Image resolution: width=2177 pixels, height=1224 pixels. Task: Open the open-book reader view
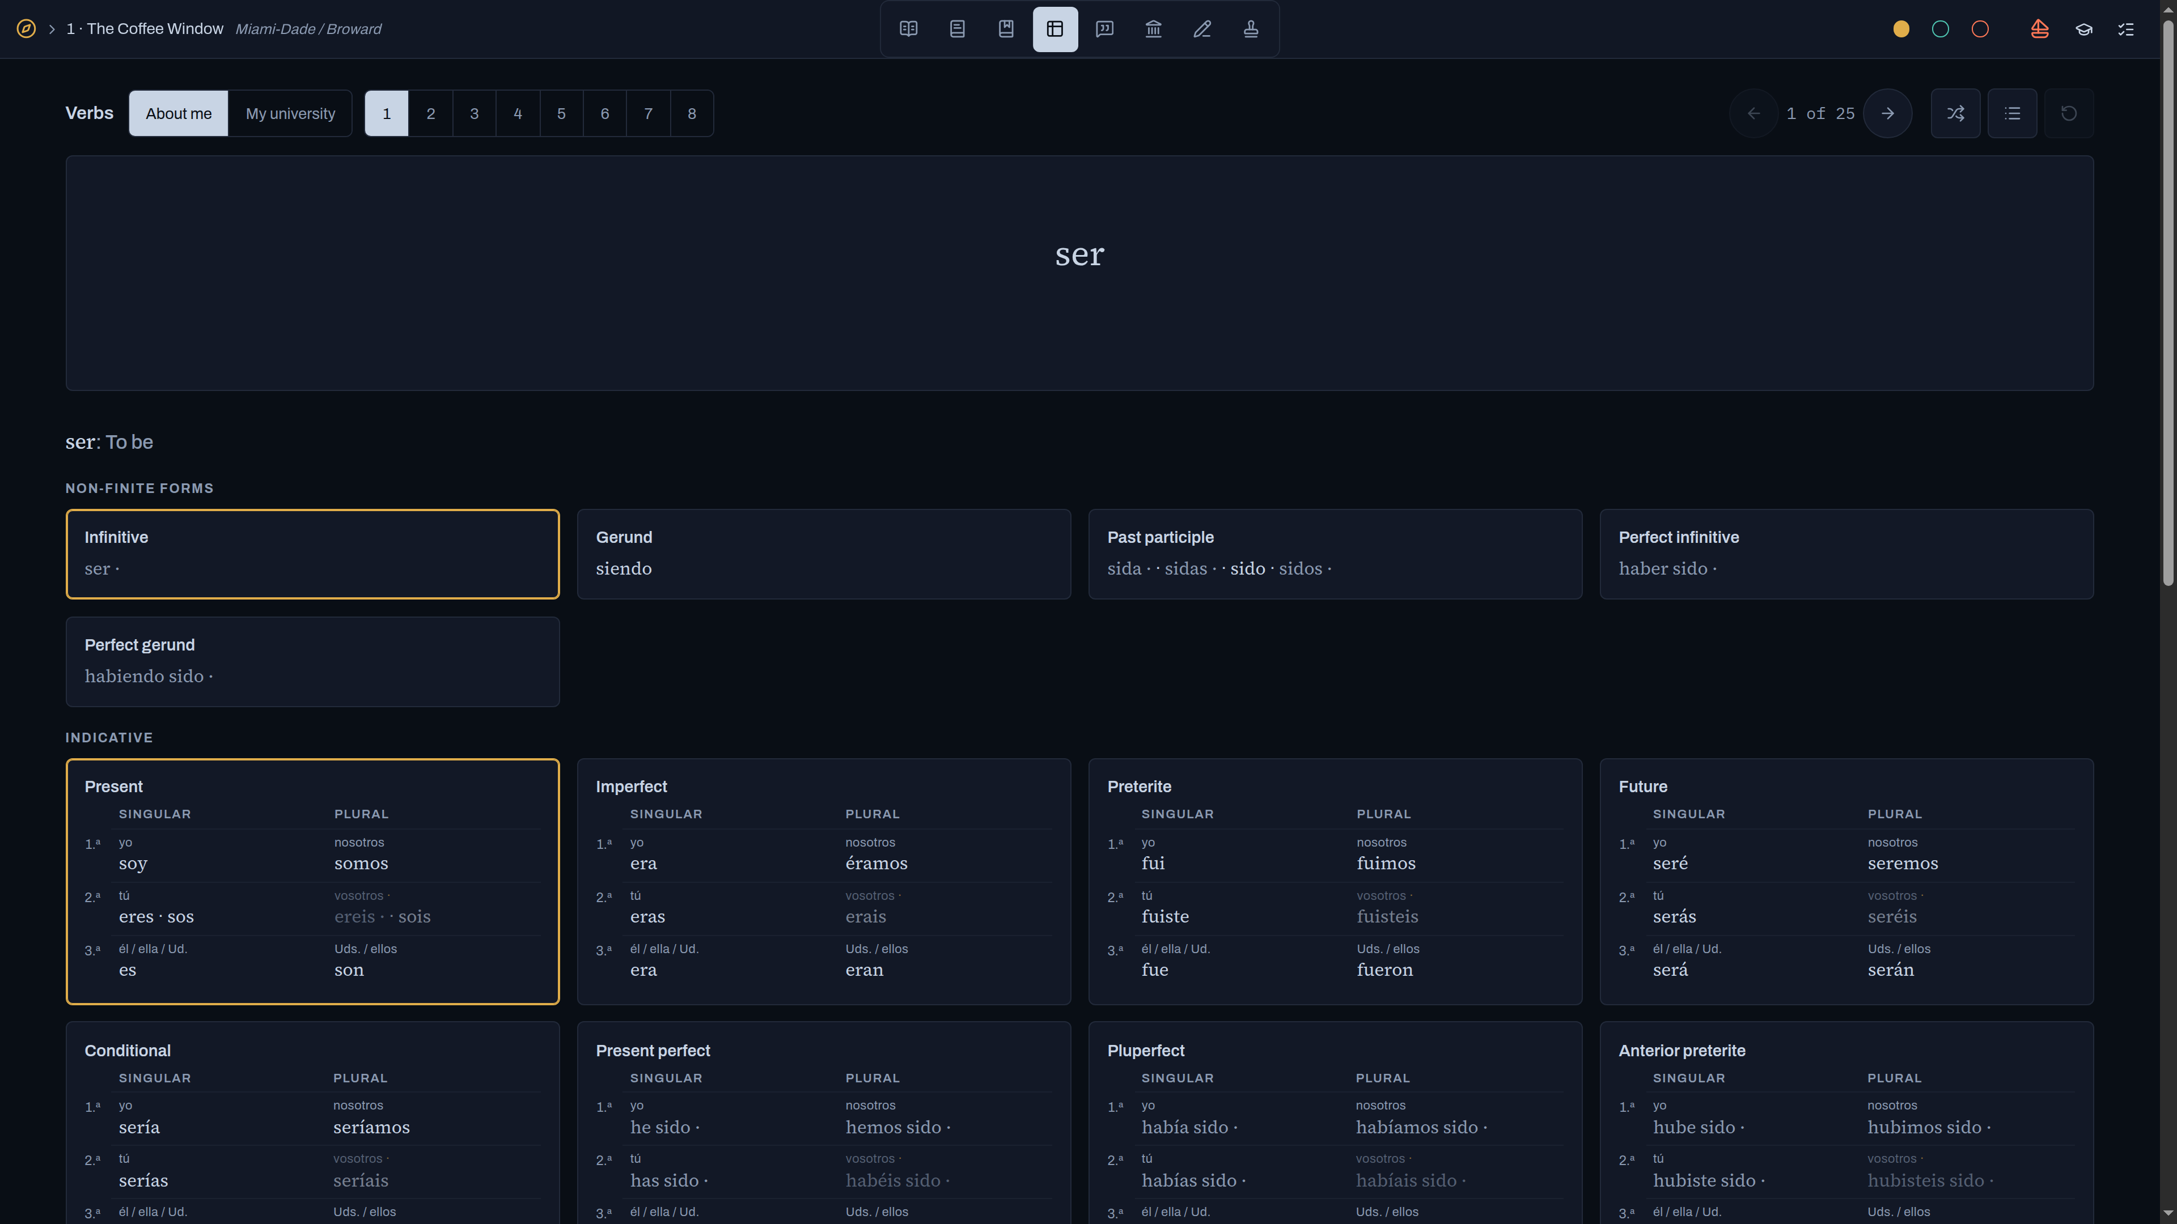coord(908,29)
